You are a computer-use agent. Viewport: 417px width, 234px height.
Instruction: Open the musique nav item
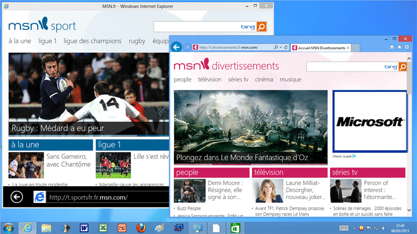290,79
